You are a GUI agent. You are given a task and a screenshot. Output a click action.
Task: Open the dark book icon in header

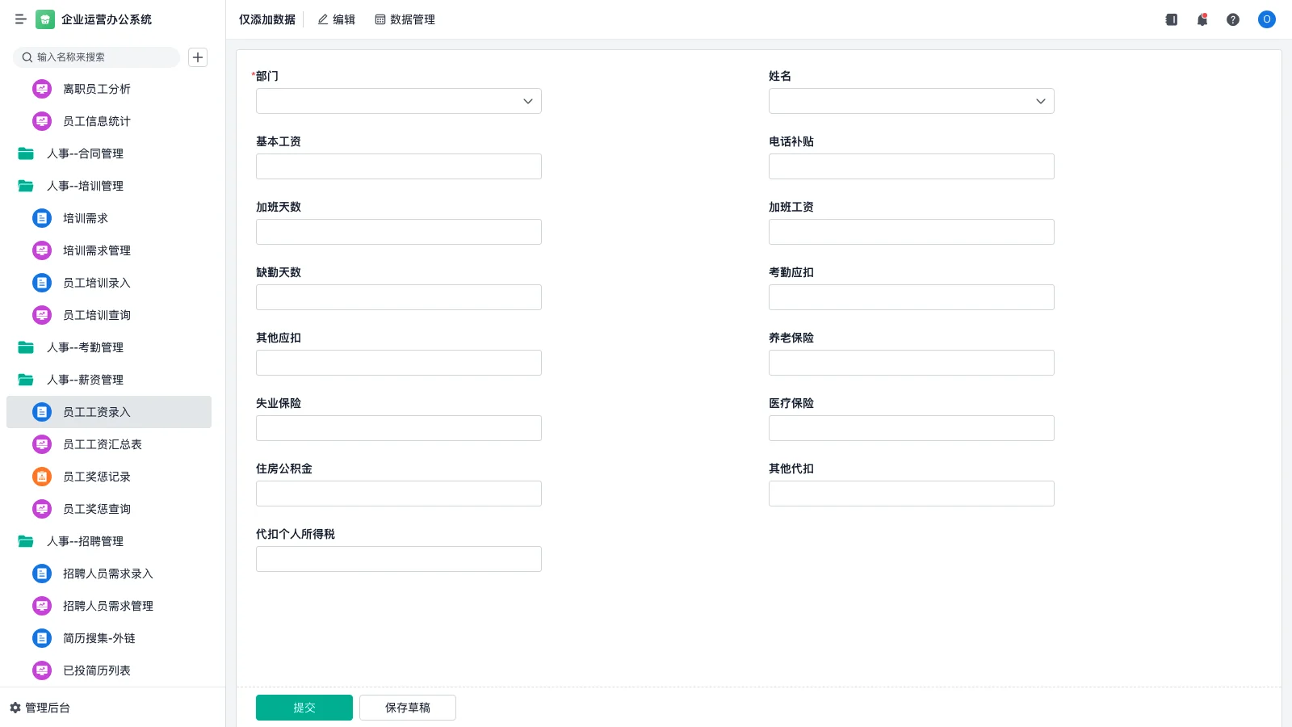pyautogui.click(x=1172, y=19)
